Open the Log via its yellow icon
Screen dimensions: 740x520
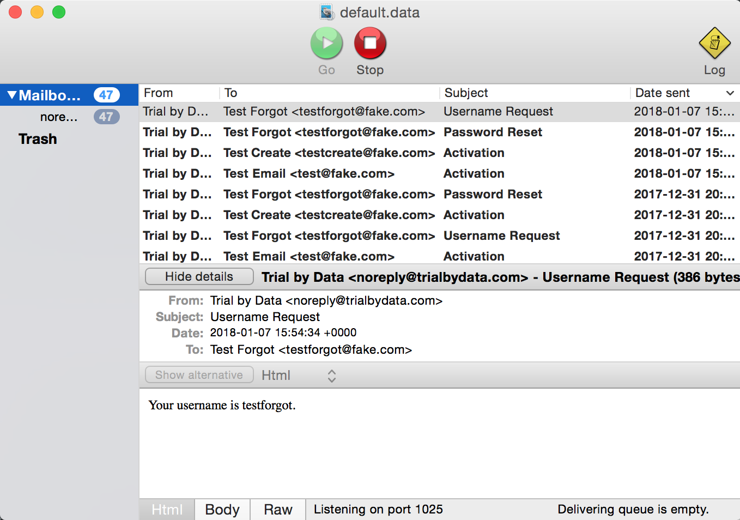(714, 43)
